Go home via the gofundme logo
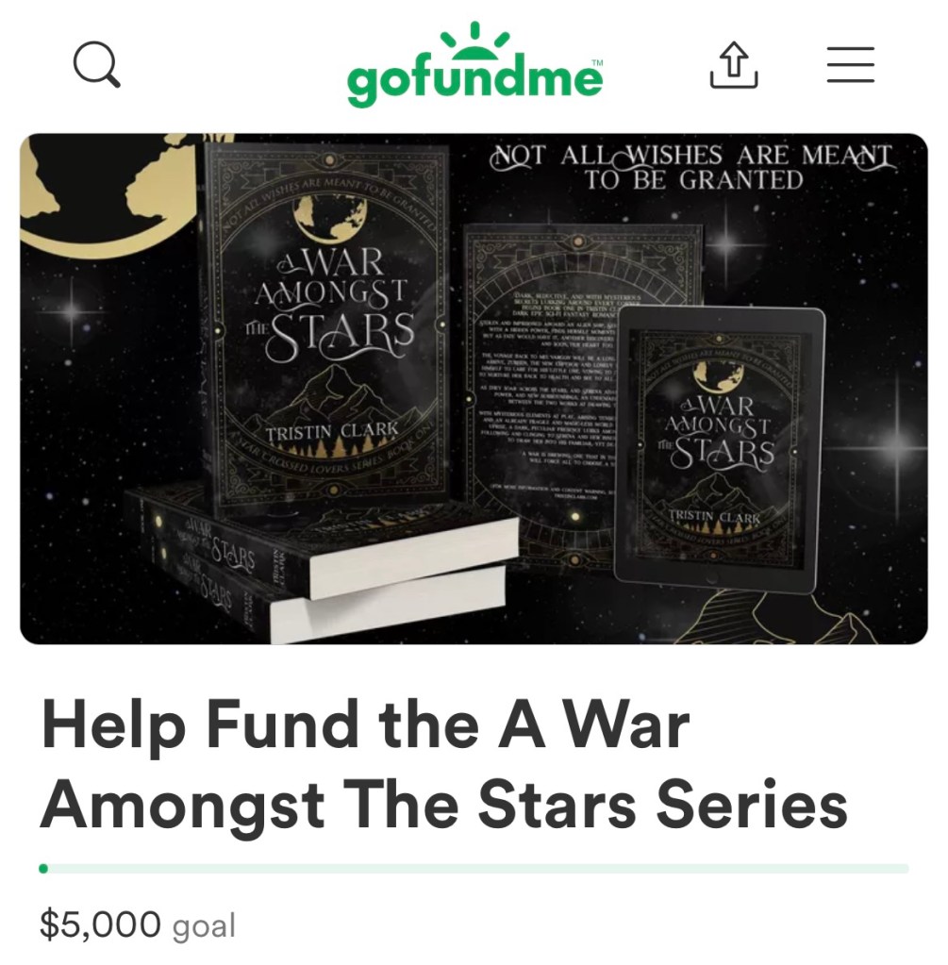Viewport: 948px width, 965px height. [x=475, y=64]
